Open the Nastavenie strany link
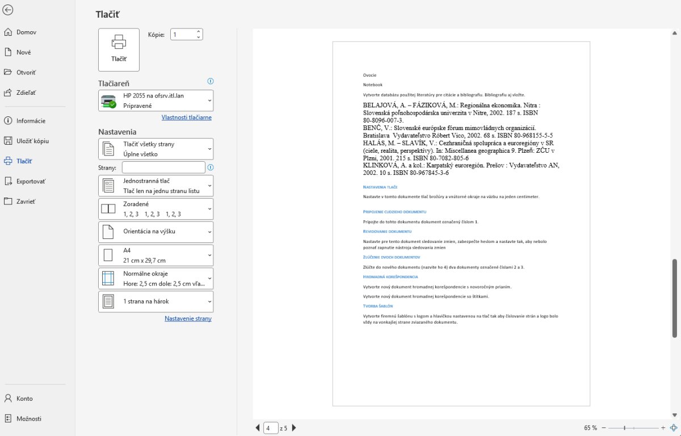This screenshot has height=436, width=681. (x=188, y=318)
